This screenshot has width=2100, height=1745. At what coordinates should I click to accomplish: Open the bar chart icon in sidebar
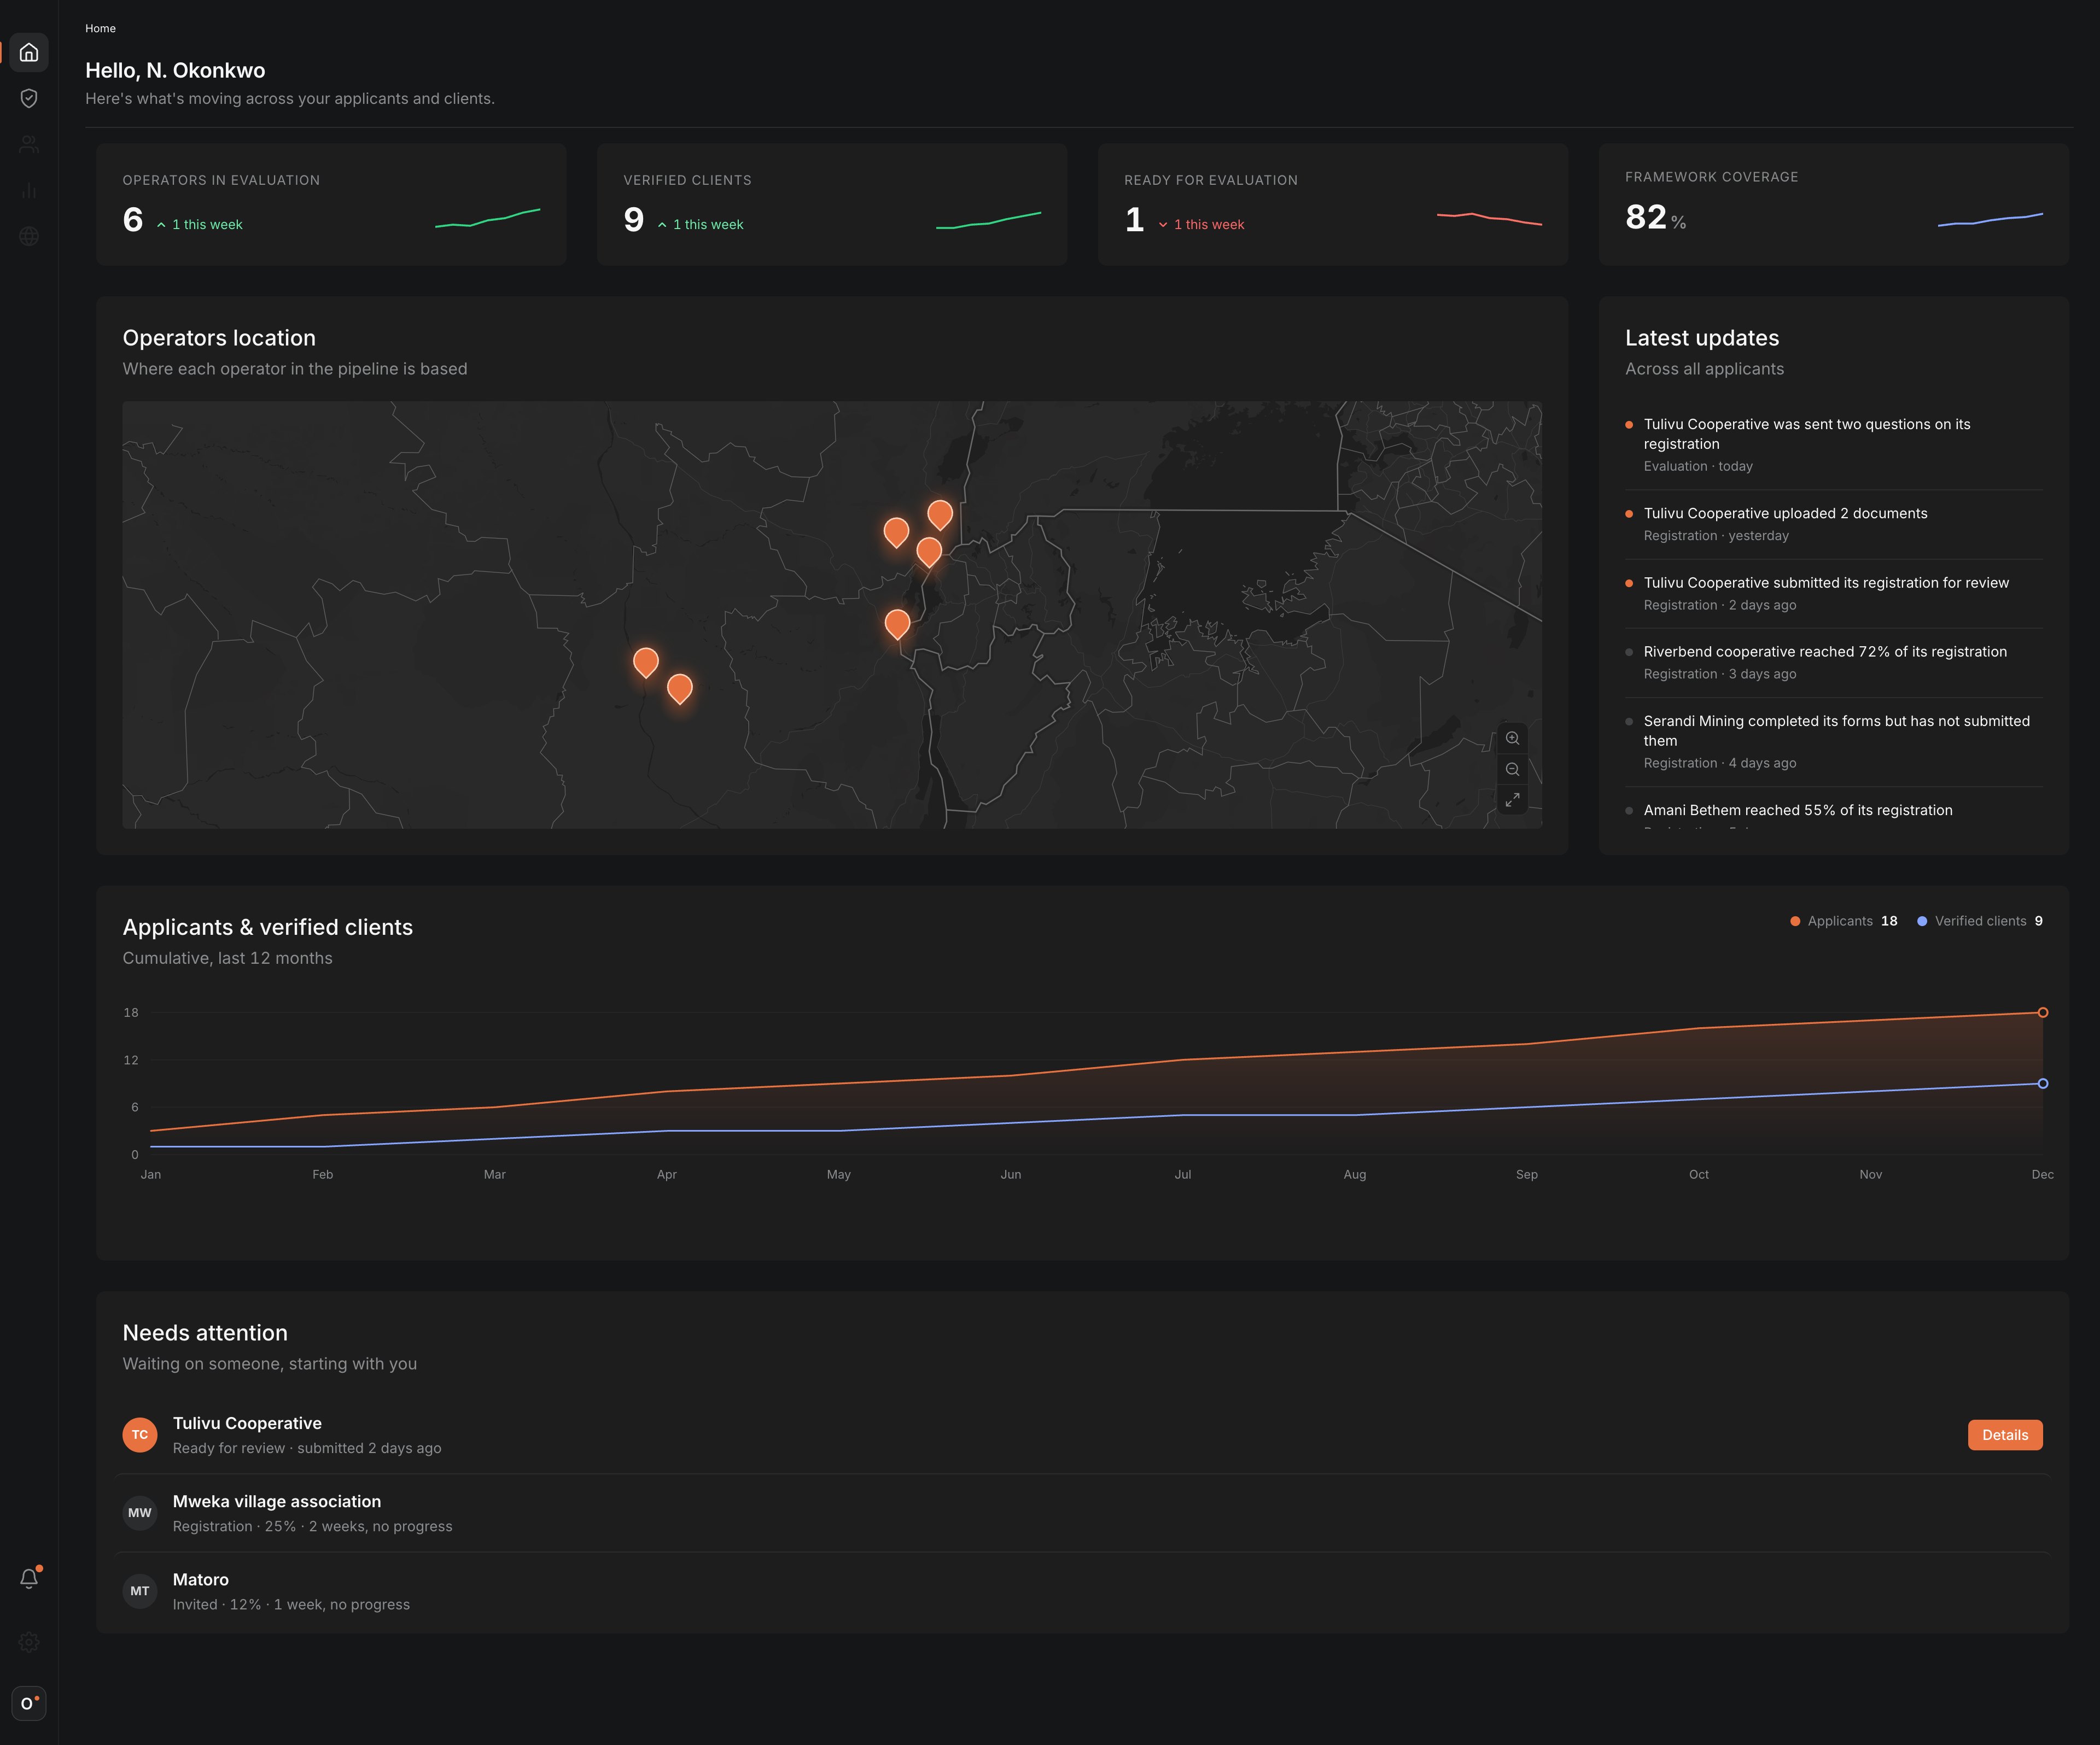click(29, 190)
